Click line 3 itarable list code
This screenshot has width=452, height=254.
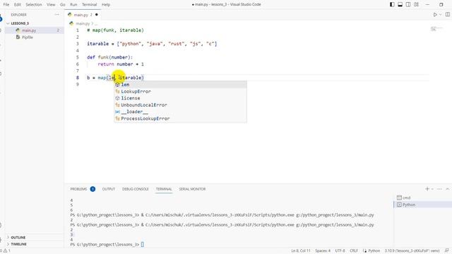(x=152, y=44)
